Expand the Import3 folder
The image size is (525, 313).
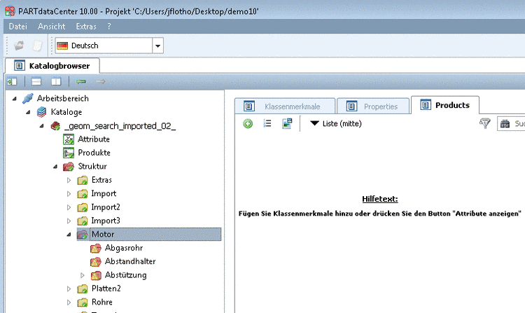69,221
